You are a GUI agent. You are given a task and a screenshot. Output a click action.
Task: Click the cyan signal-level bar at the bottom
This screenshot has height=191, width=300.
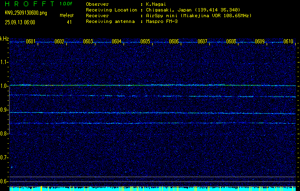[153, 189]
